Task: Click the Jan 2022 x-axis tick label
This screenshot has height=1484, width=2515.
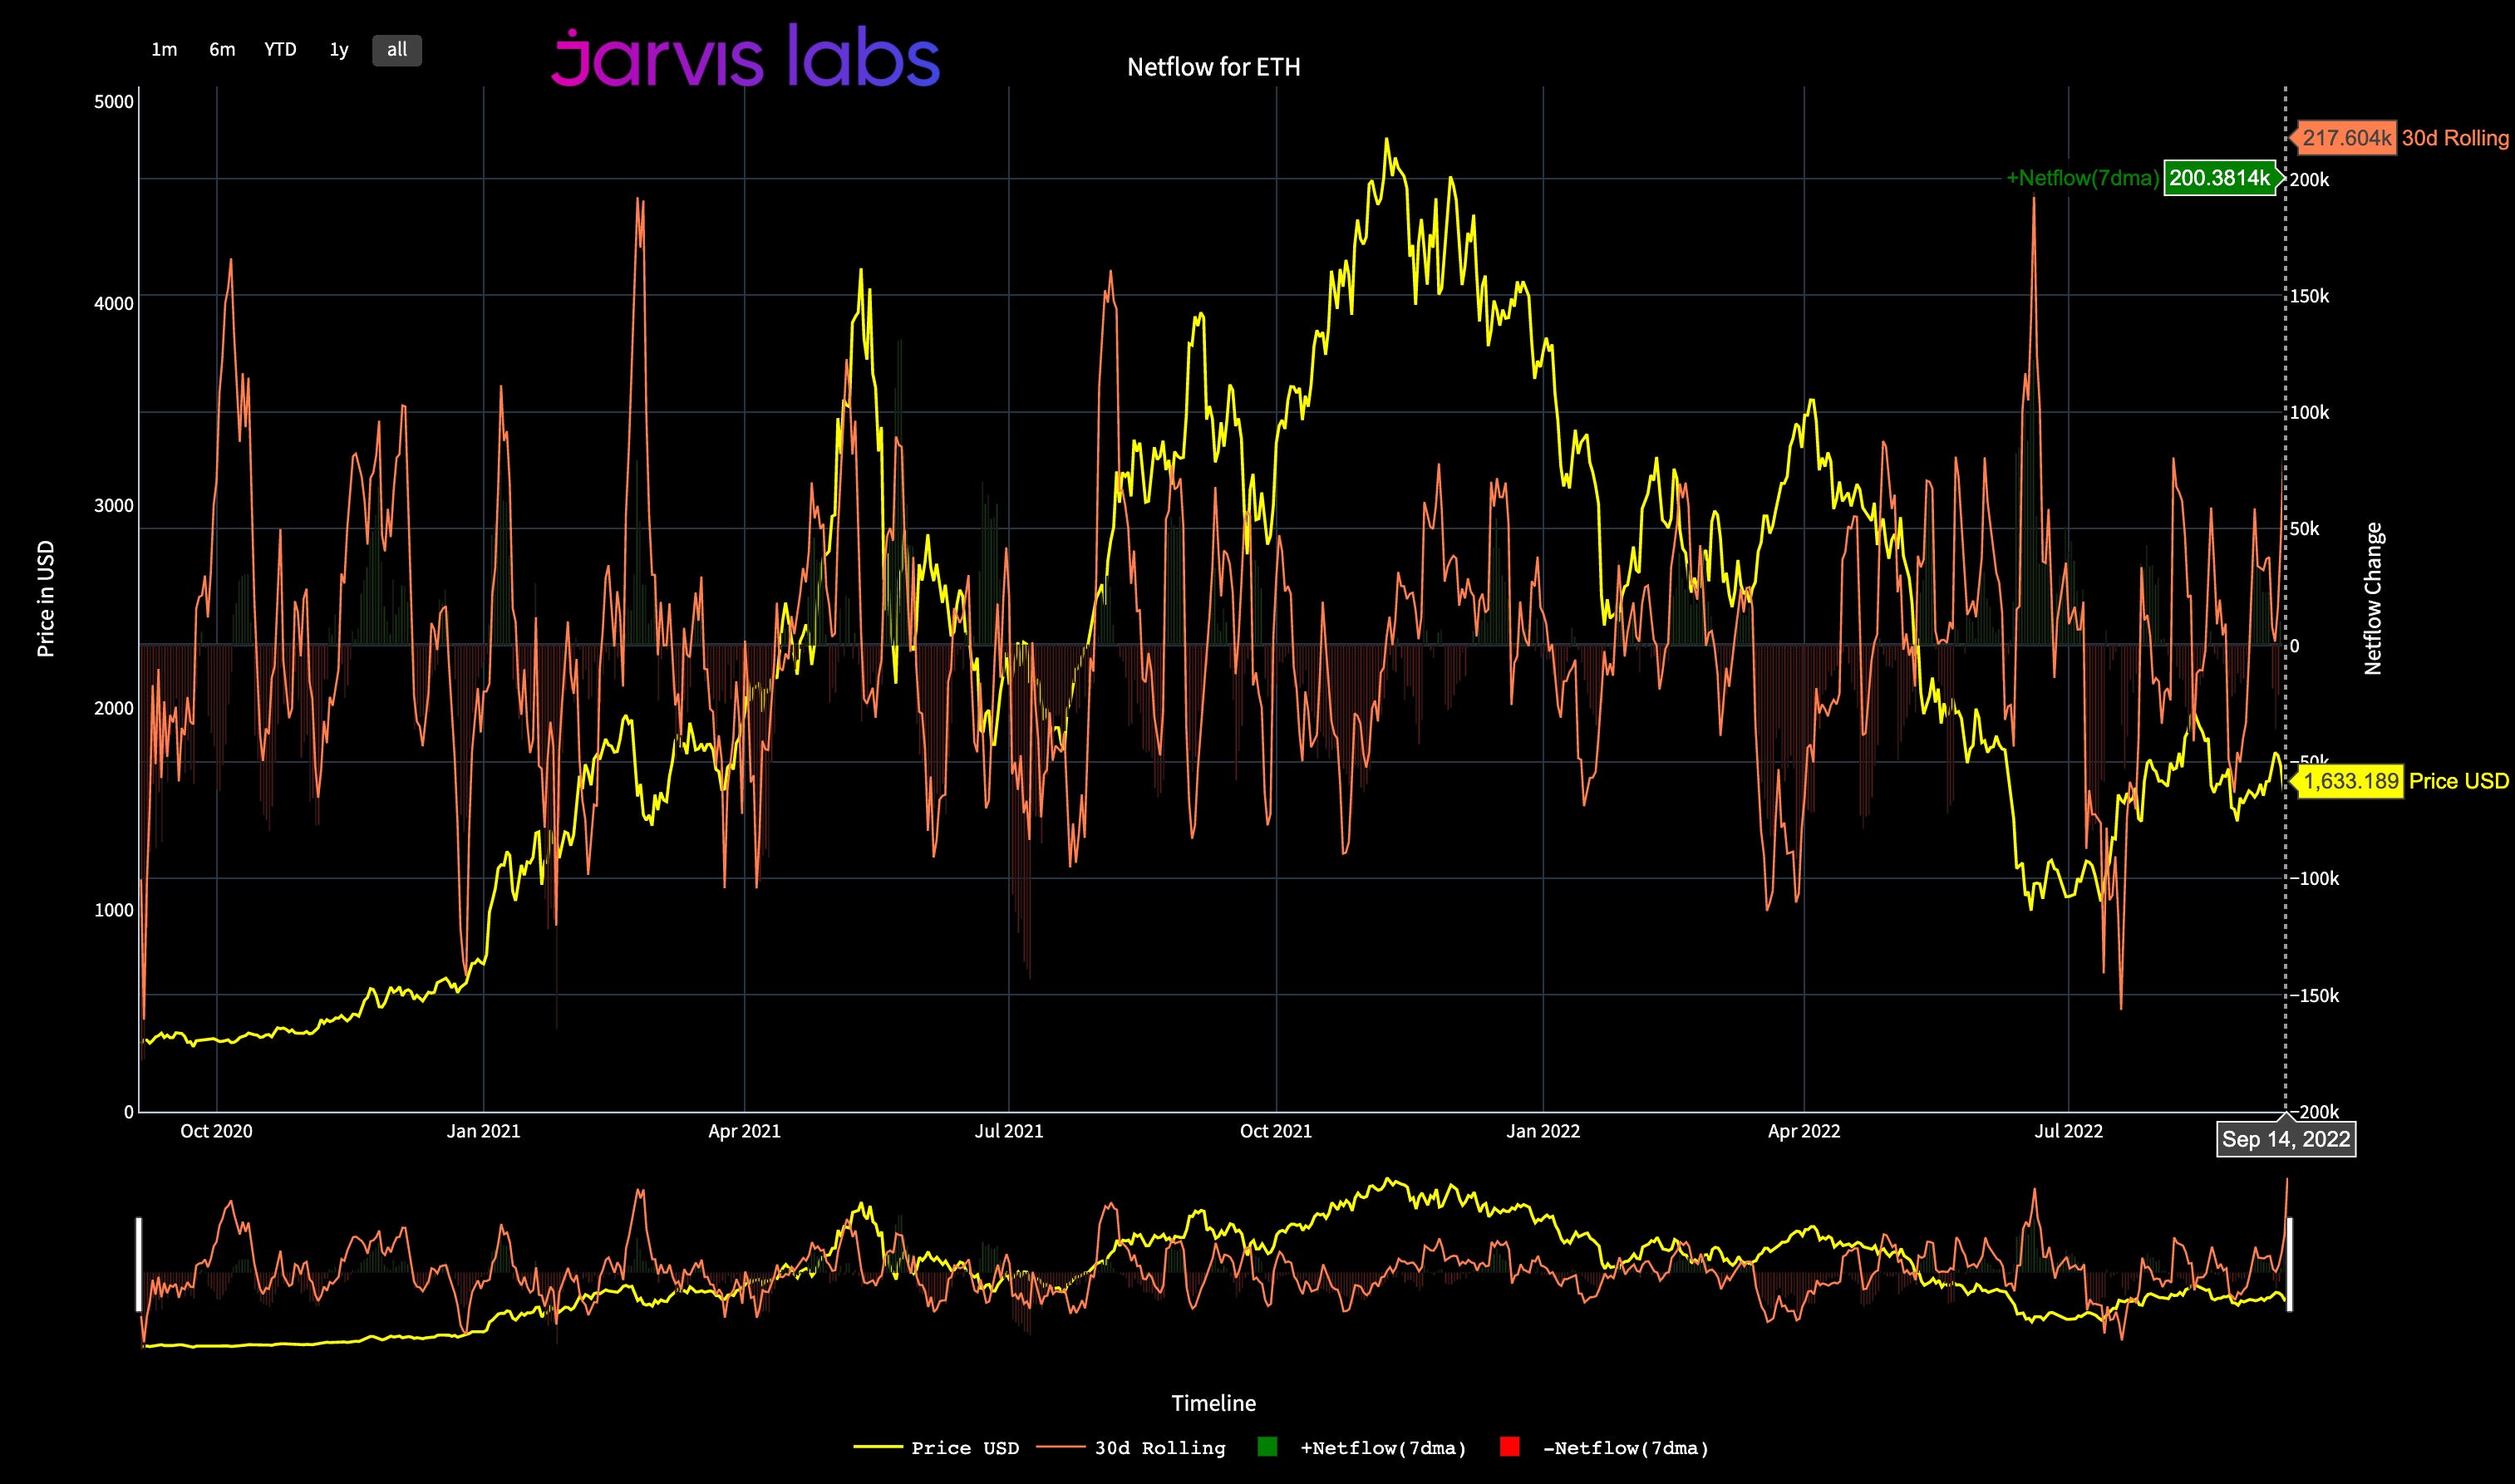Action: coord(1543,1131)
